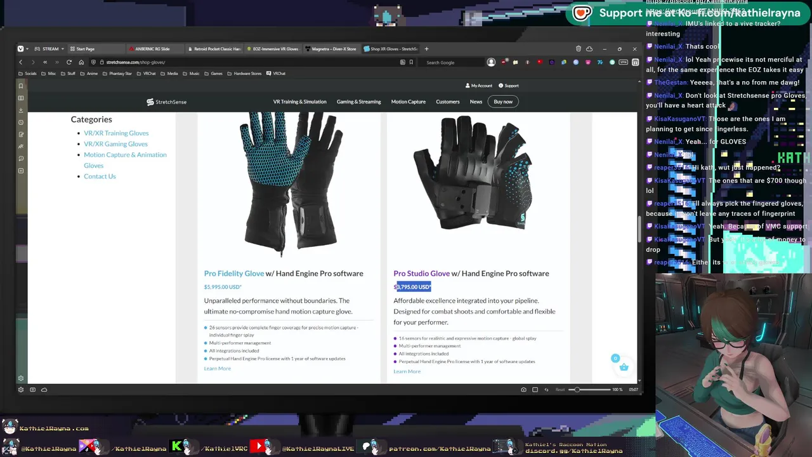This screenshot has height=457, width=812.
Task: Switch to Magnetra Diver-X Store tab
Action: (332, 49)
